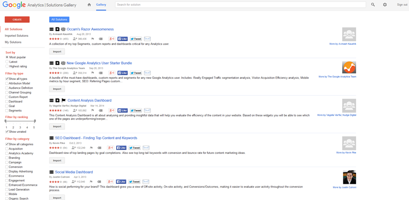Click Tweet button on Content Analysis Dashboard
This screenshot has width=409, height=200.
click(x=135, y=110)
